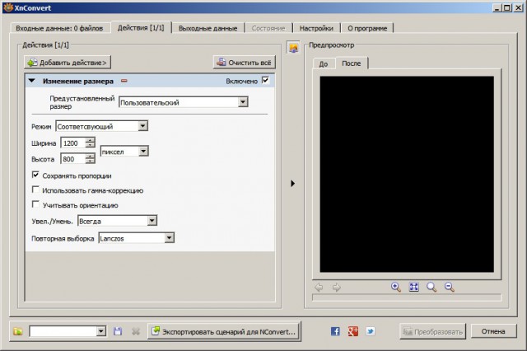Open the 'Режим' dropdown
Screen dimensions: 527x351
[x=101, y=126]
